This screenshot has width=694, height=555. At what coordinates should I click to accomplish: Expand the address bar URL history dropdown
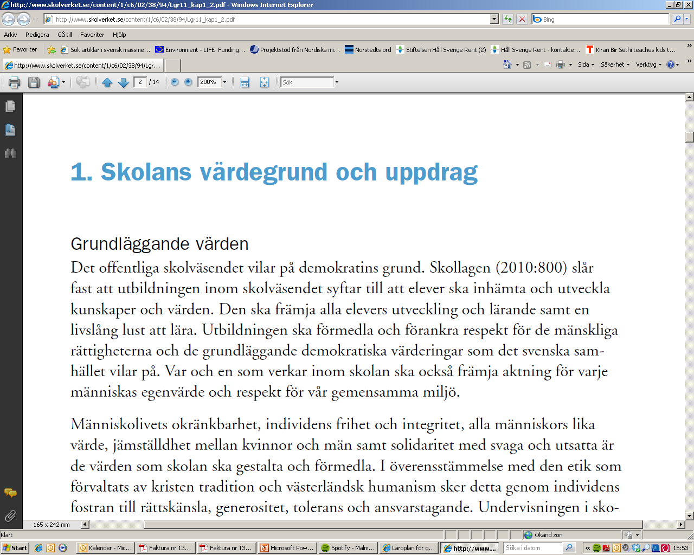[x=494, y=20]
